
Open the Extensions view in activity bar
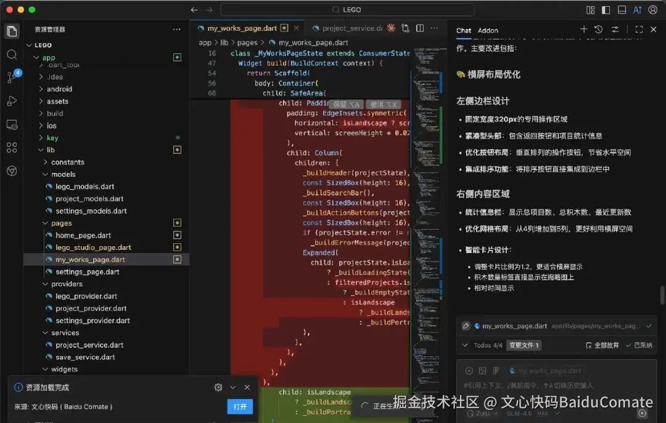12,147
